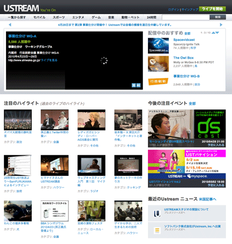Click 予定に入れる on USTバケイション event
Image resolution: width=232 pixels, height=244 pixels.
[x=216, y=185]
